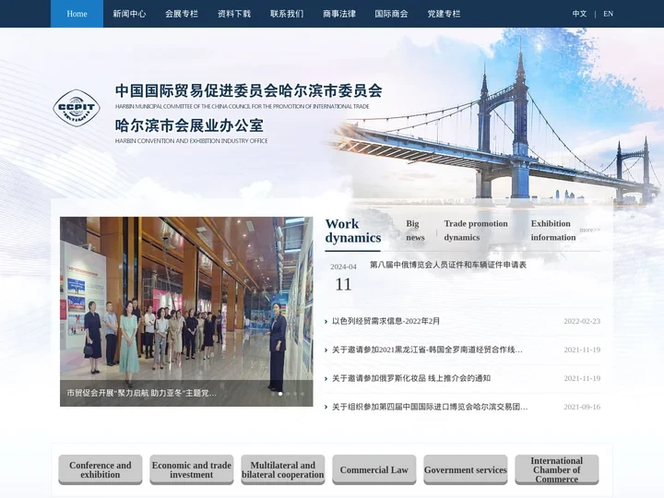Click the Commercial Law button

[373, 469]
